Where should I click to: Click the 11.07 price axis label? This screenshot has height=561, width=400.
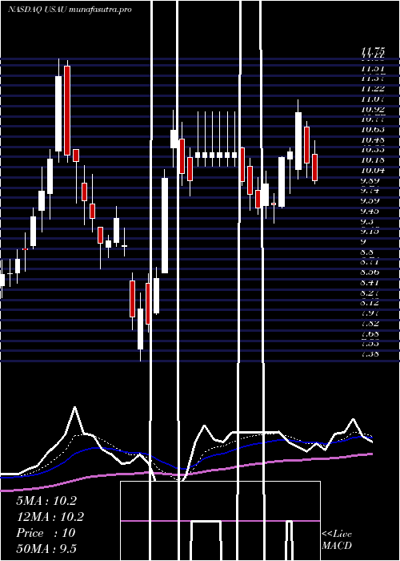coord(373,99)
